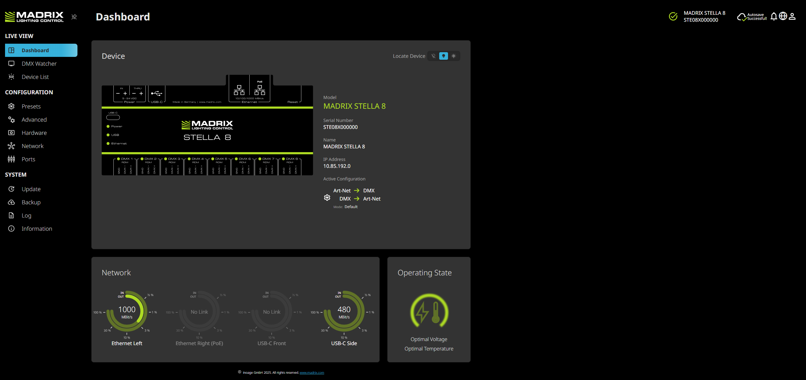Image resolution: width=806 pixels, height=380 pixels.
Task: Click the Art-Net to DMX configuration line
Action: point(354,190)
